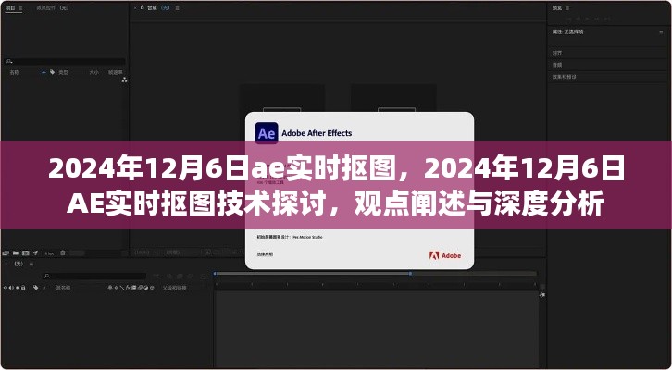Switch to the 项目 (Project) panel tab
Screen dimensions: 672x370
(x=9, y=7)
